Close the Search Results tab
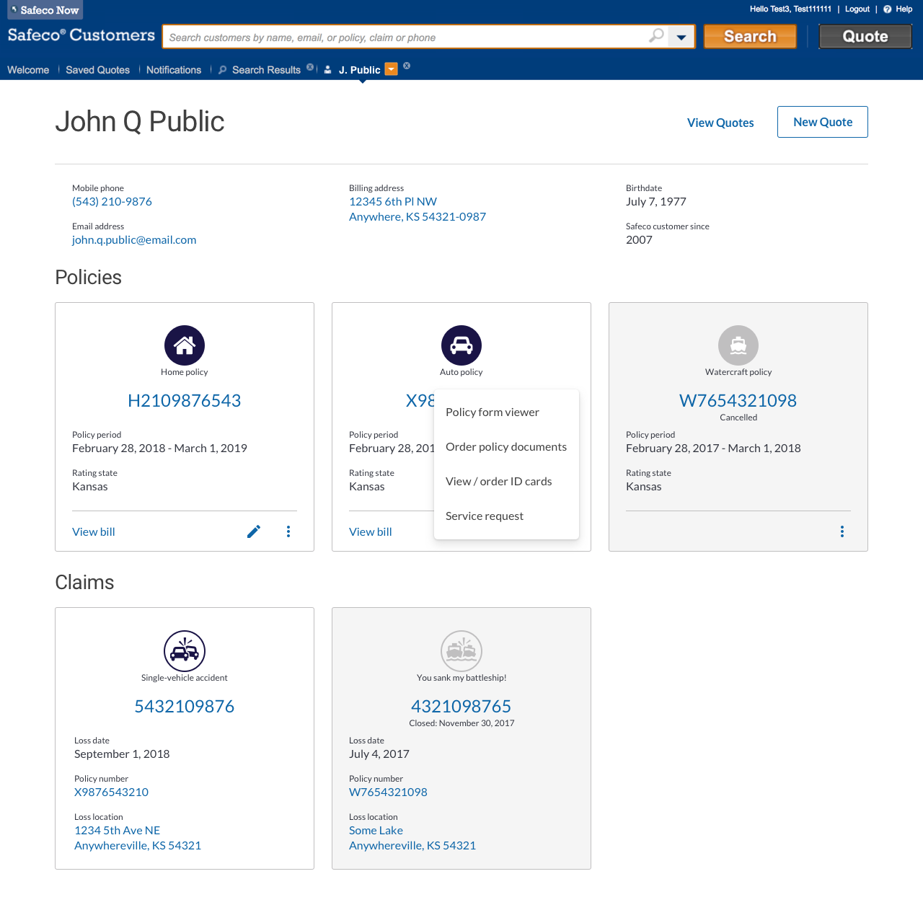923x923 pixels. coord(310,67)
